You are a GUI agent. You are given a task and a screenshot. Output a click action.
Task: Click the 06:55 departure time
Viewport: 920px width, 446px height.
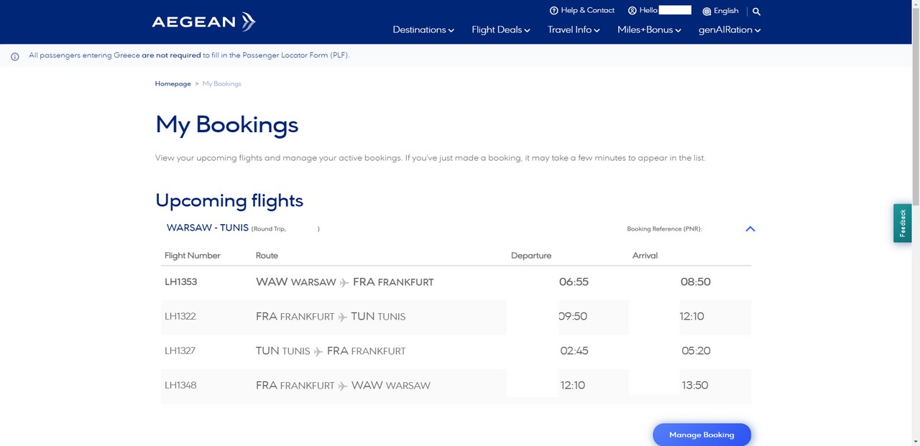[574, 282]
